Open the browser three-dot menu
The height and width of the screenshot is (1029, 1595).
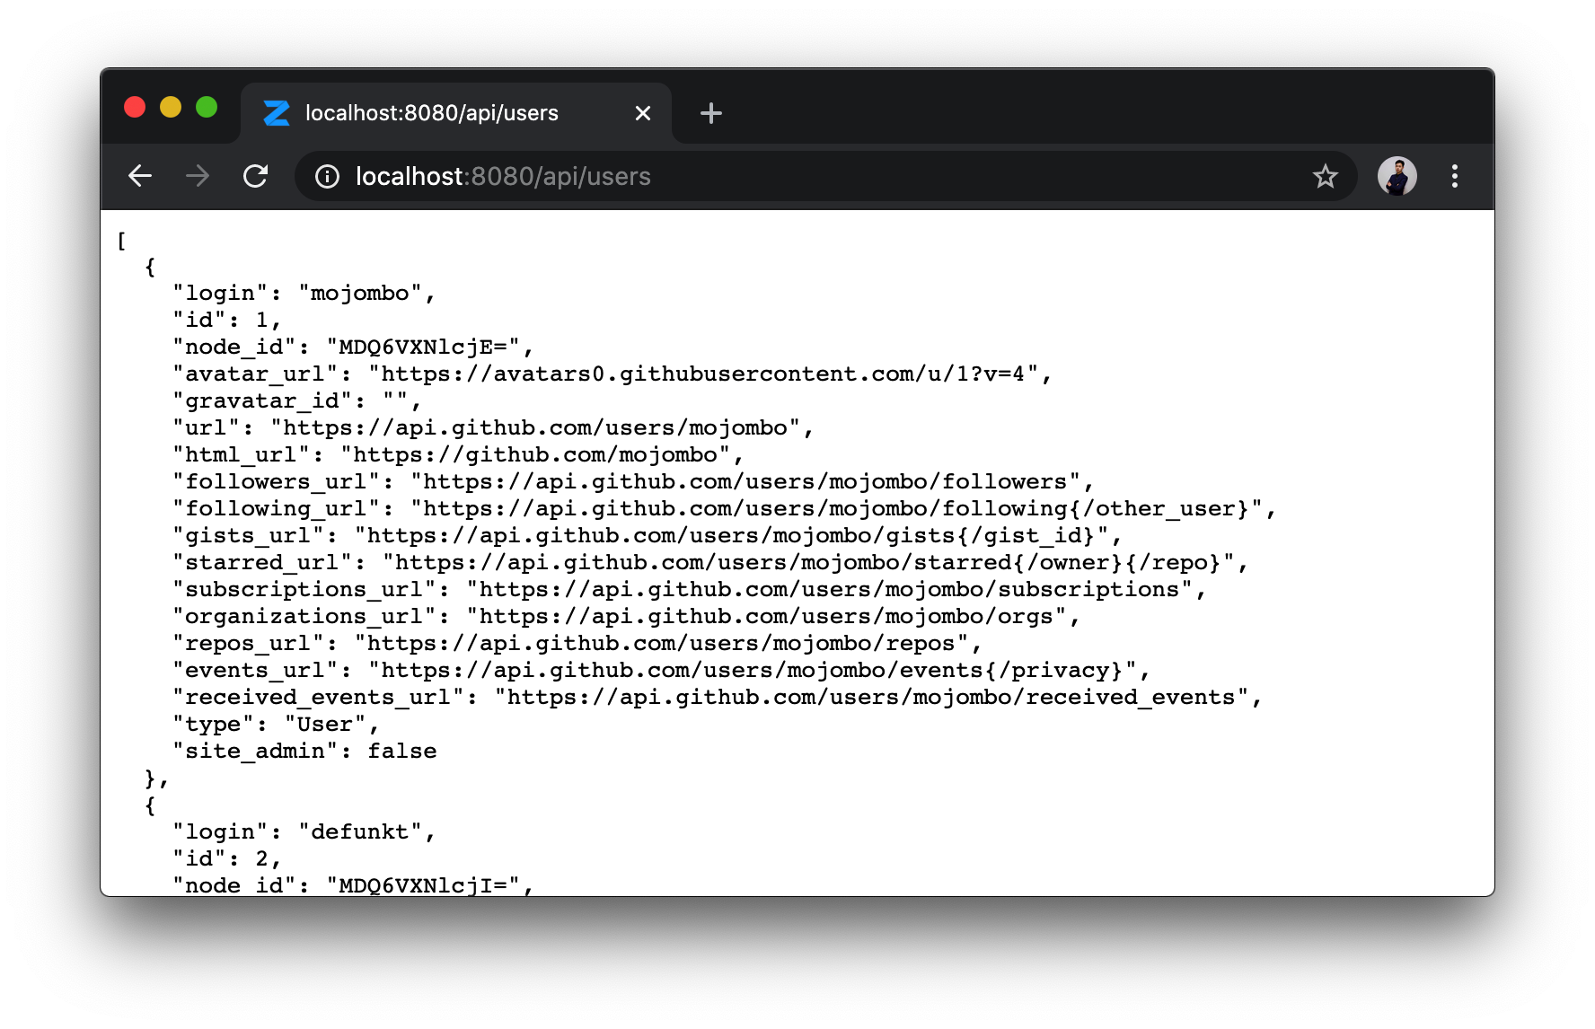(x=1455, y=176)
